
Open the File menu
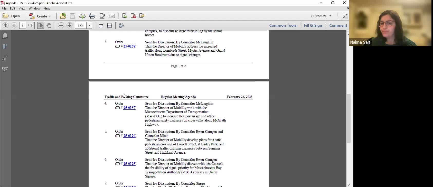coord(4,8)
